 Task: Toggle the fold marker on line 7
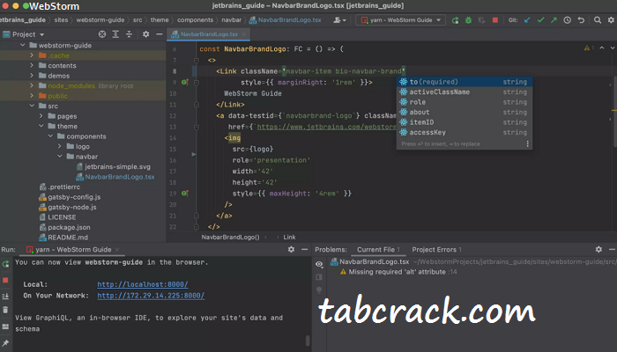[196, 60]
